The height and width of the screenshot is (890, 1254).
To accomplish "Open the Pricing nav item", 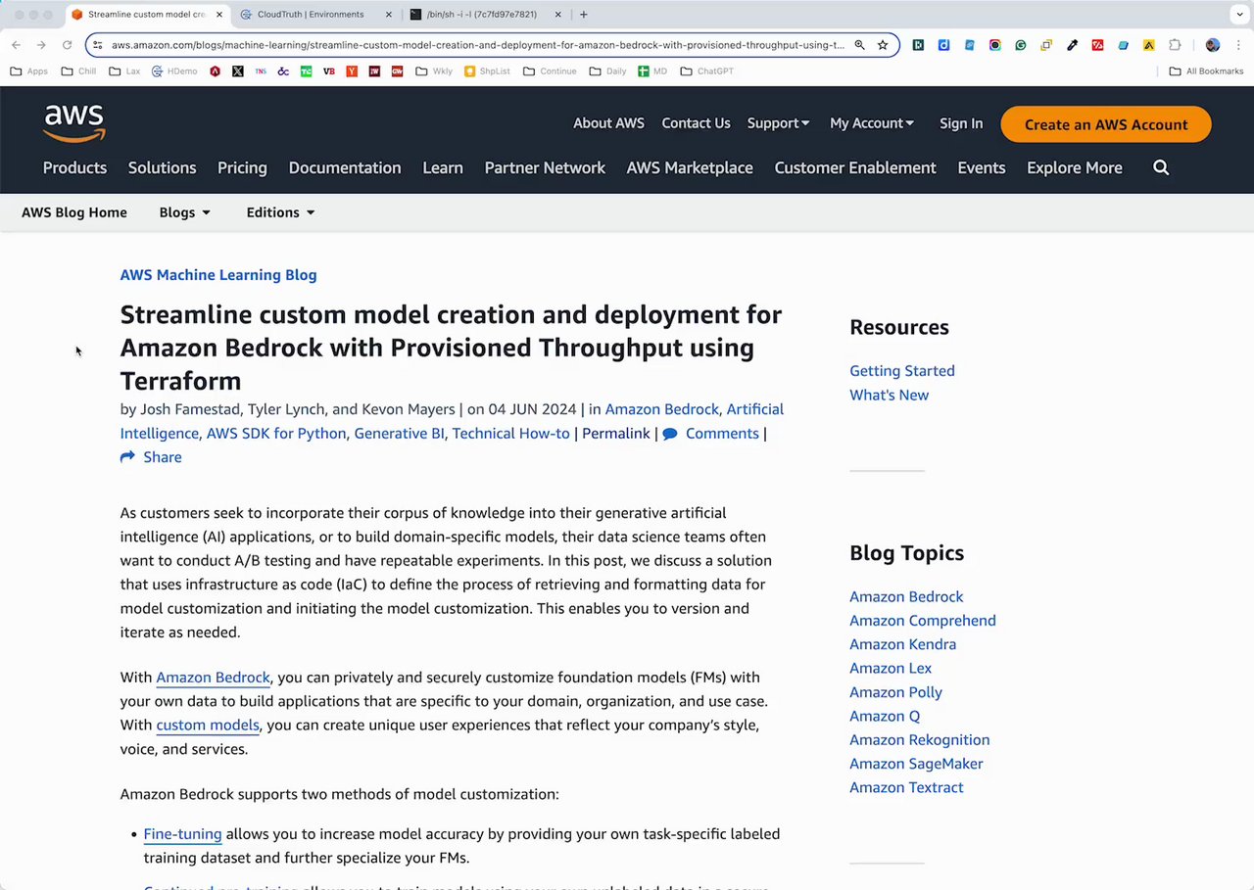I will (242, 167).
